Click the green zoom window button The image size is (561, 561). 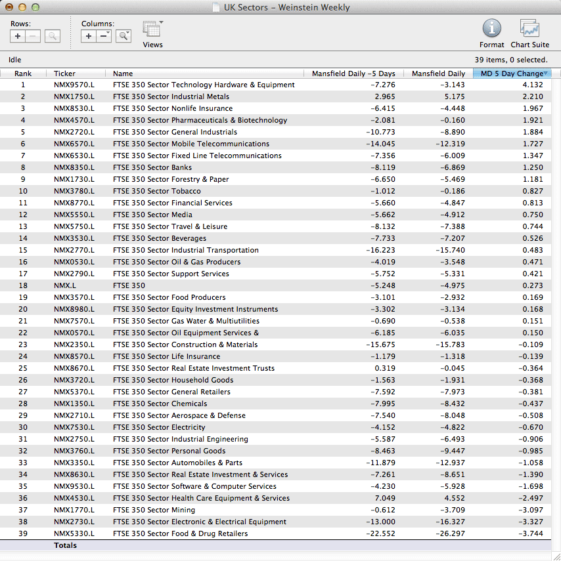coord(35,7)
